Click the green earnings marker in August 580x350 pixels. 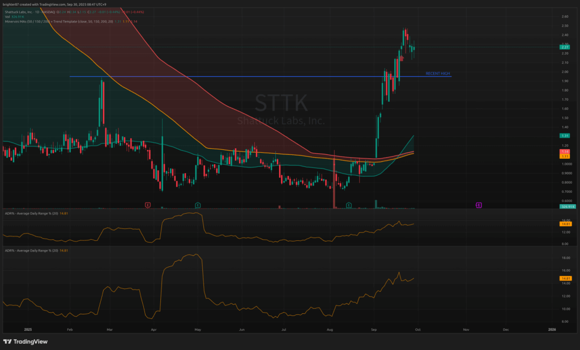349,205
